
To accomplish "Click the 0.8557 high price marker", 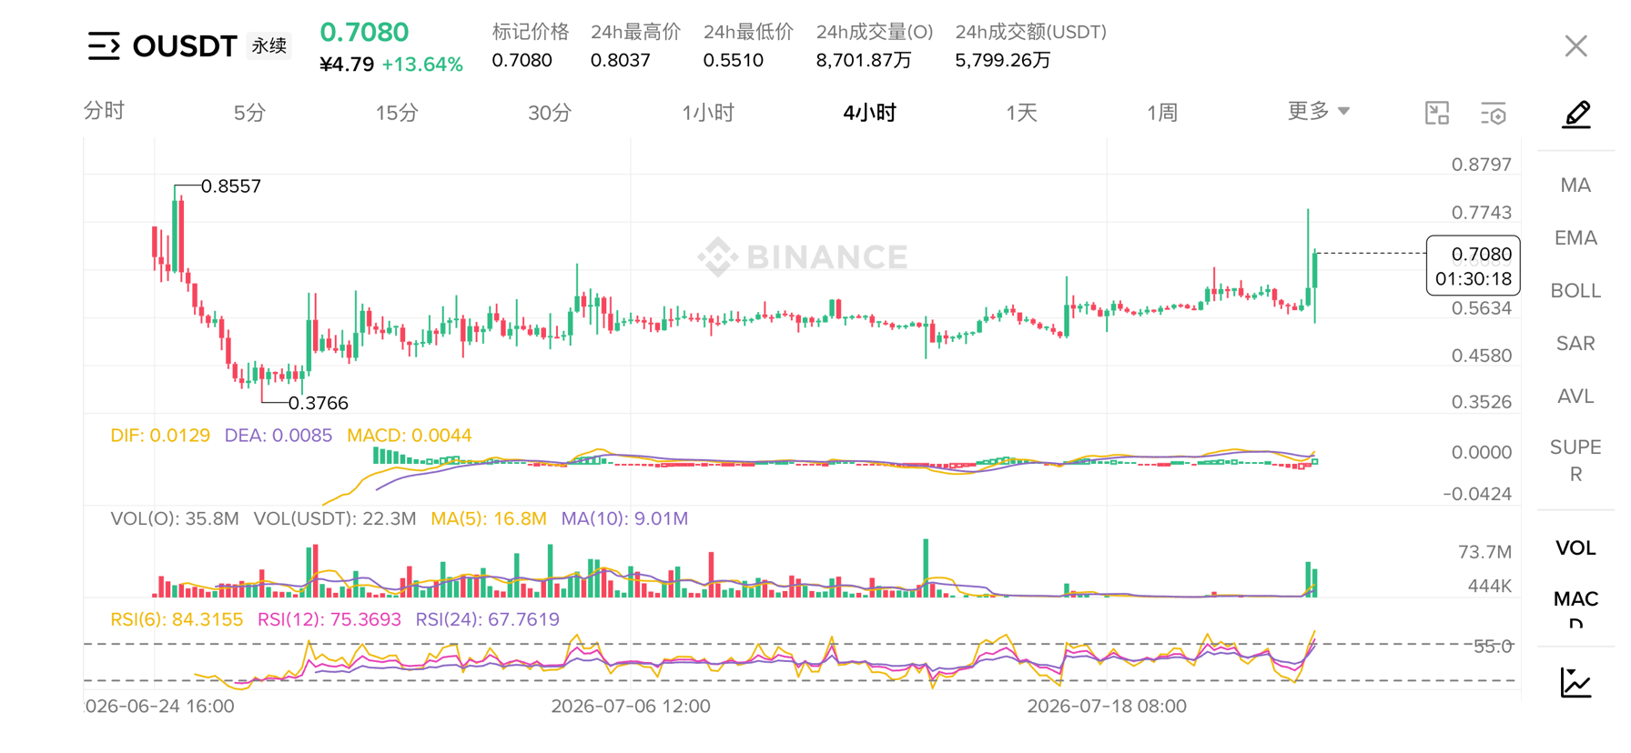I will pos(231,186).
